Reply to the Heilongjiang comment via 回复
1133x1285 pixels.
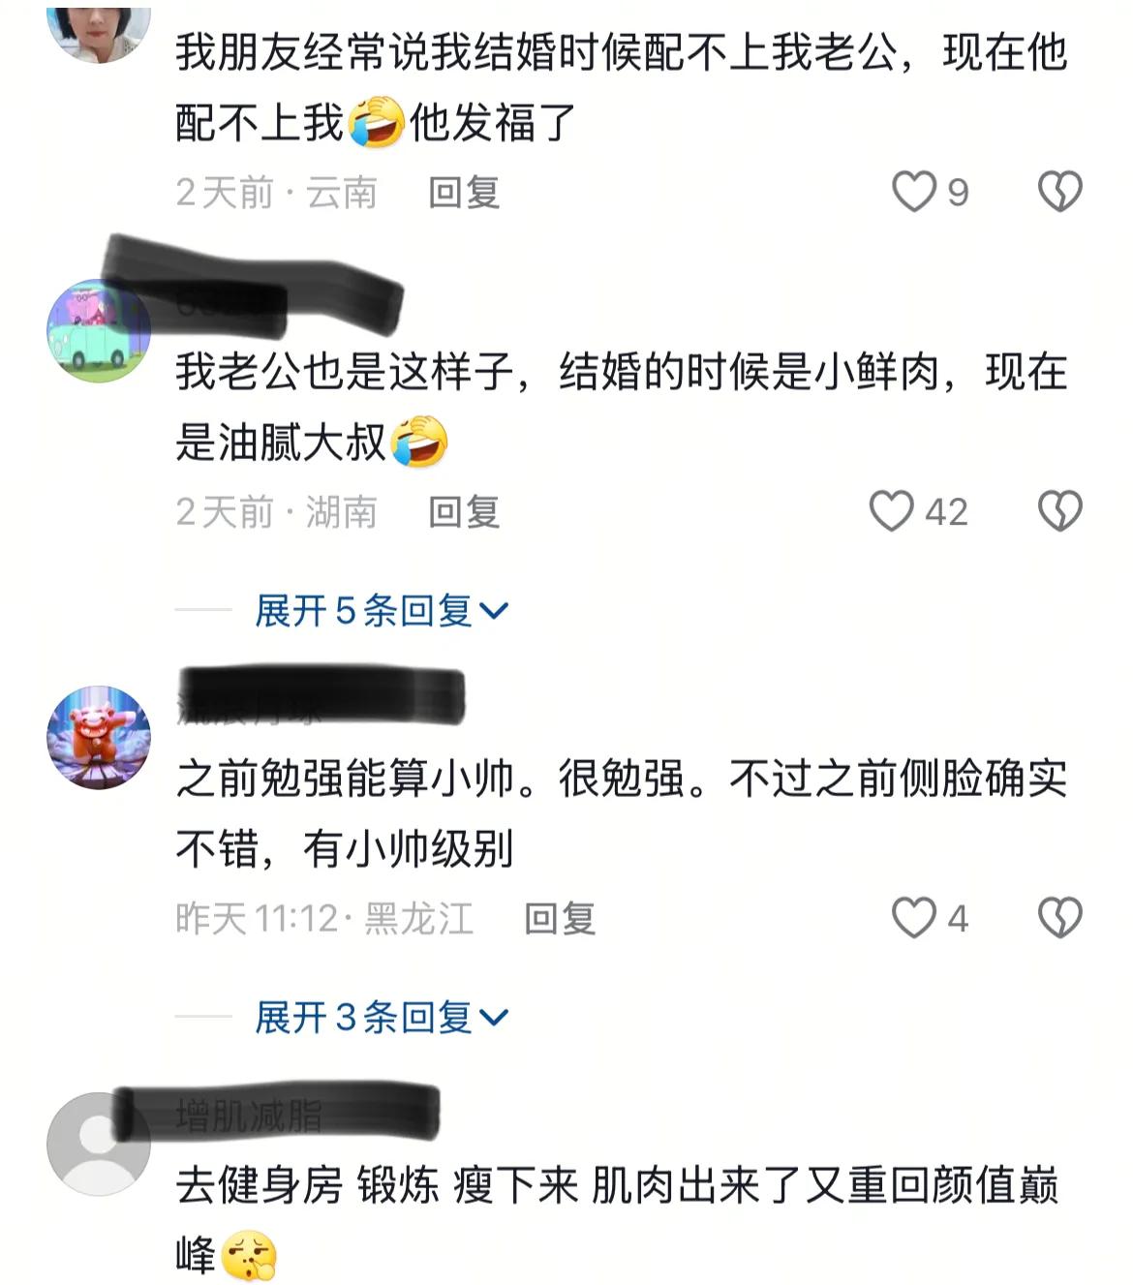click(560, 919)
